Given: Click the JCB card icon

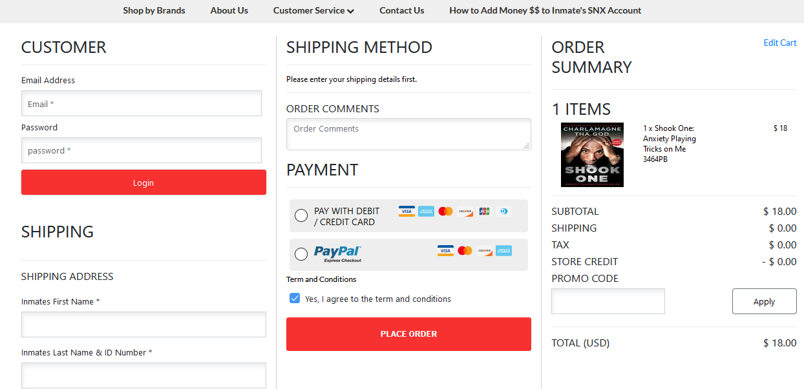Looking at the screenshot, I should tap(484, 211).
